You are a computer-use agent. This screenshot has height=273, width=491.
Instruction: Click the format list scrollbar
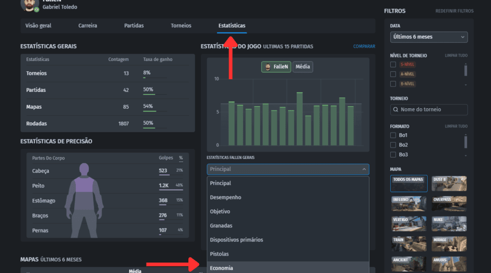[x=466, y=142]
